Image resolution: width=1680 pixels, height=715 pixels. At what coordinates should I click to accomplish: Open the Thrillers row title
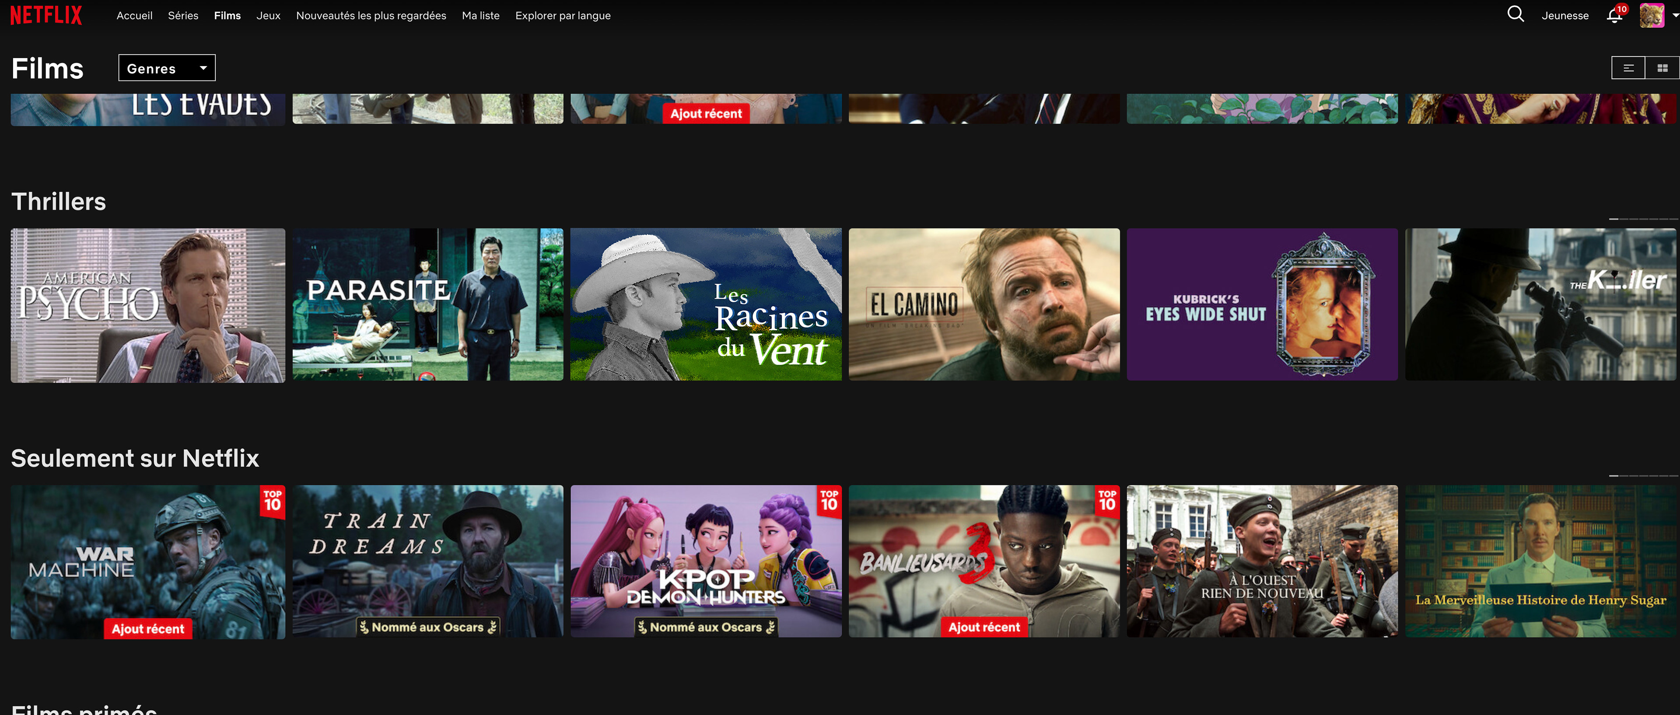[59, 202]
